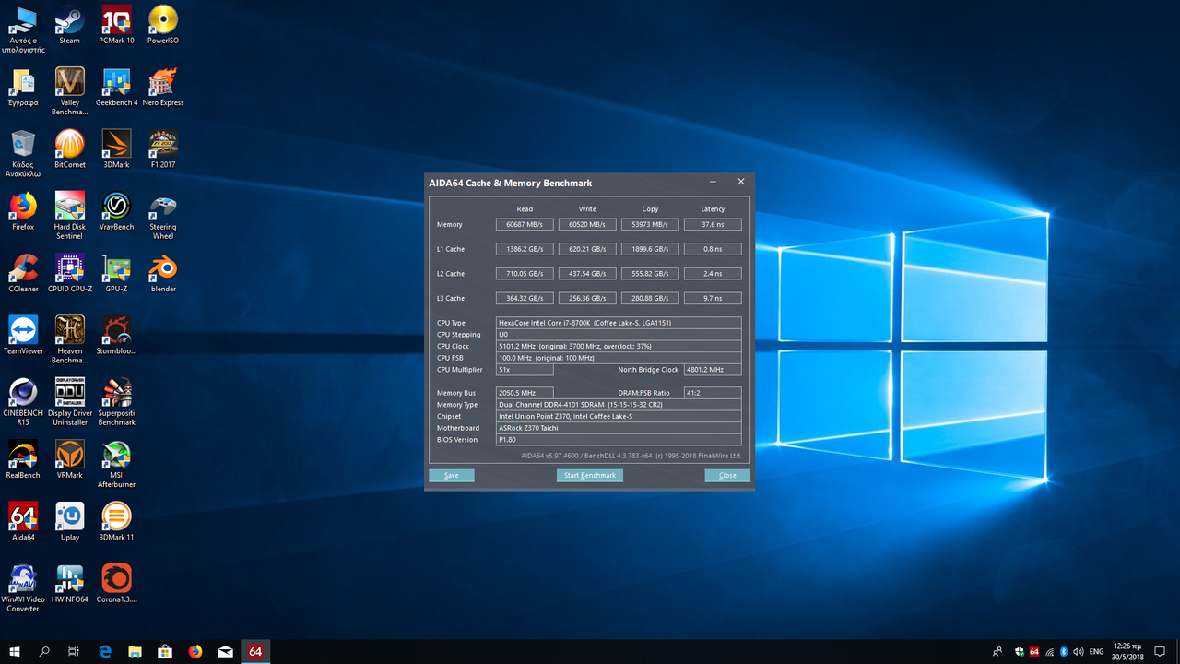The image size is (1180, 664).
Task: Select the blender desktop icon
Action: [x=163, y=273]
